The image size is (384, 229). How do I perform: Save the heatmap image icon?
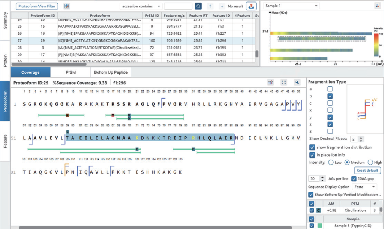[377, 6]
